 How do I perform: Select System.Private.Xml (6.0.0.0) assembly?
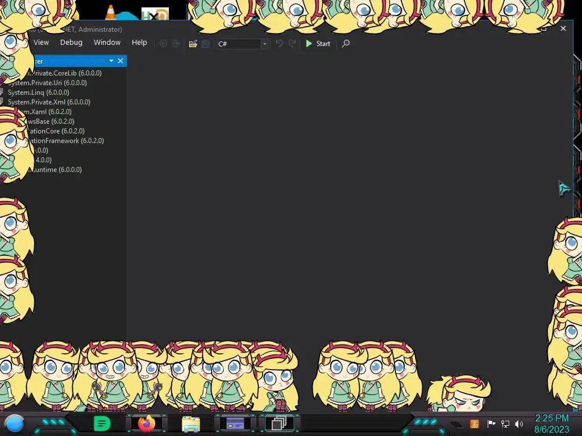point(49,102)
